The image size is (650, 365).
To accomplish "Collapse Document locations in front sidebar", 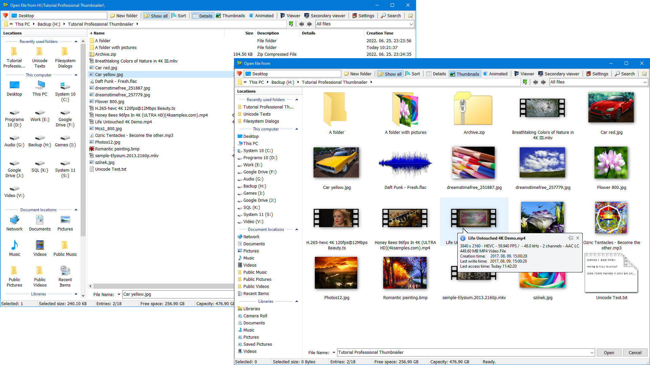I will tap(297, 229).
